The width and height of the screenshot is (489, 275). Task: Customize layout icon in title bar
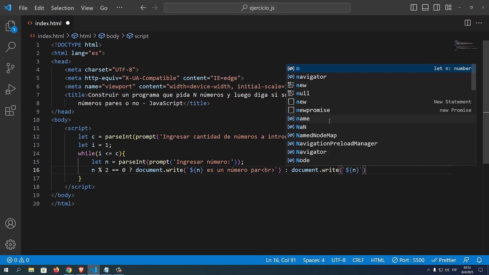(x=448, y=8)
